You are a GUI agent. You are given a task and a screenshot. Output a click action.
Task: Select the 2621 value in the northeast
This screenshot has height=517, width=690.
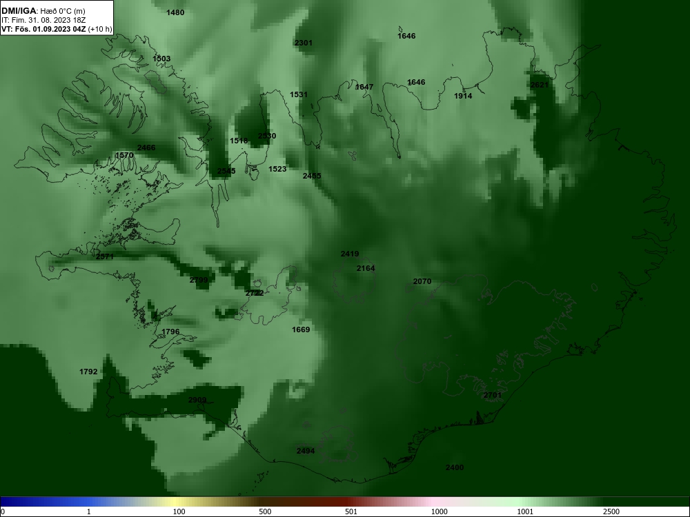pyautogui.click(x=540, y=85)
